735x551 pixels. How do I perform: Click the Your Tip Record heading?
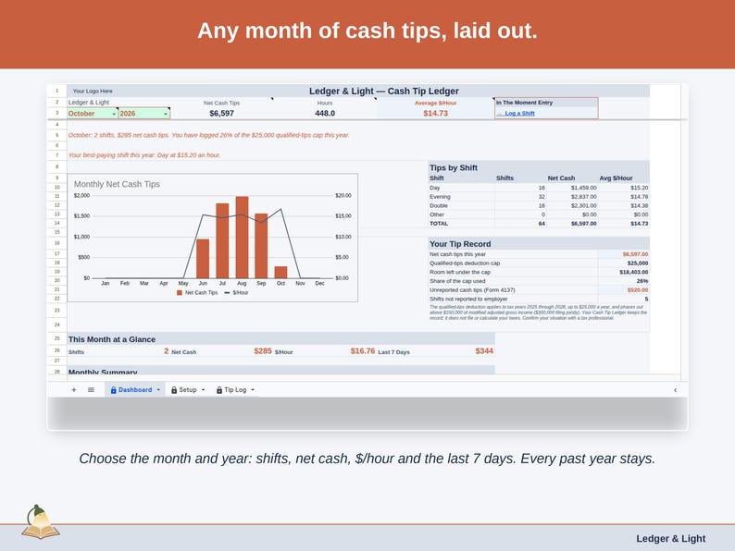[460, 244]
